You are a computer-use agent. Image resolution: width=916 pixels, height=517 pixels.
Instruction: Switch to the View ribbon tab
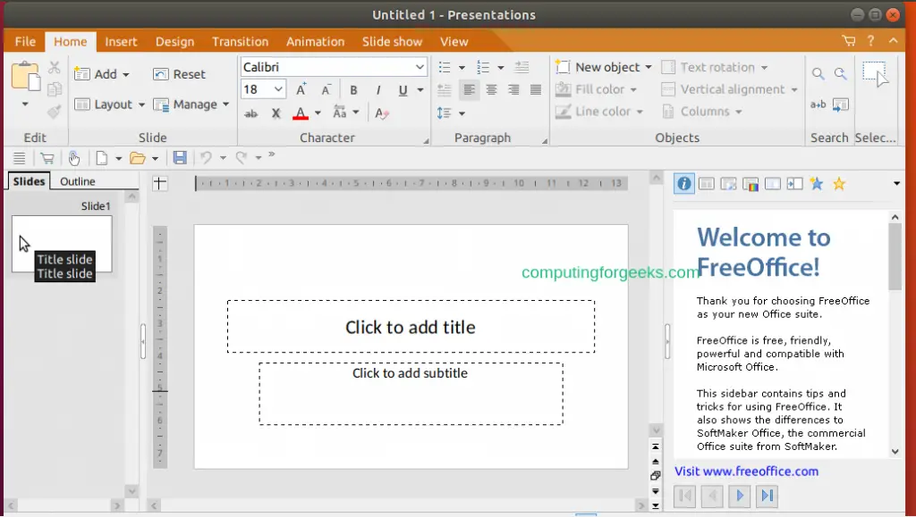454,41
